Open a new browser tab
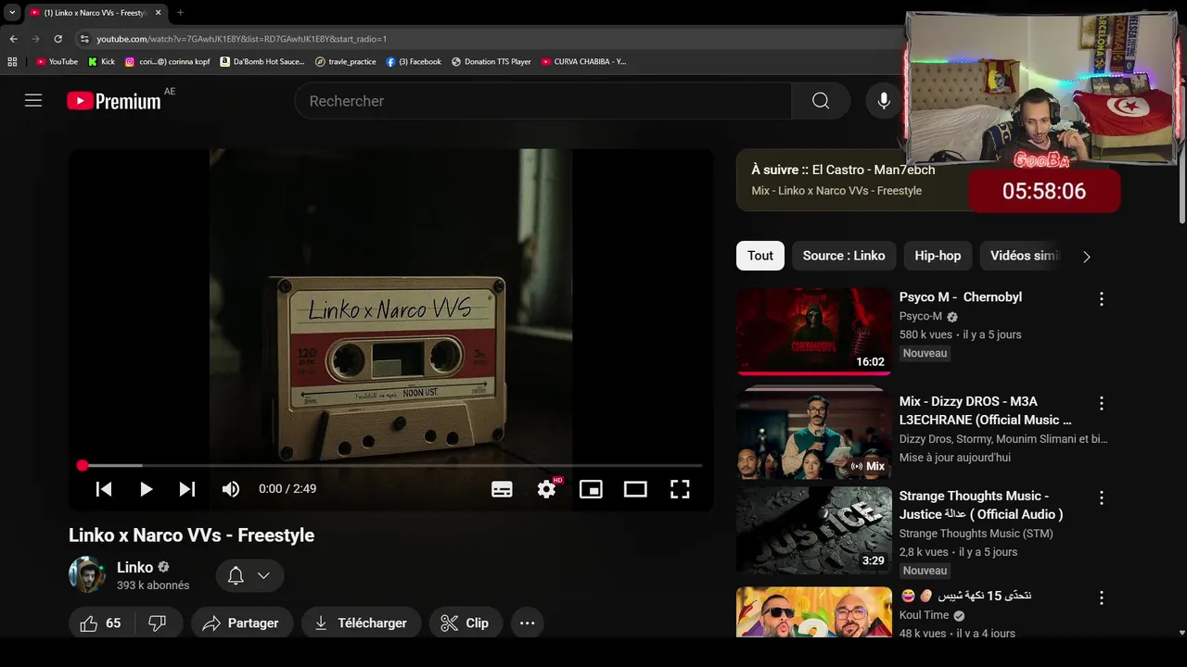This screenshot has height=667, width=1187. (180, 13)
